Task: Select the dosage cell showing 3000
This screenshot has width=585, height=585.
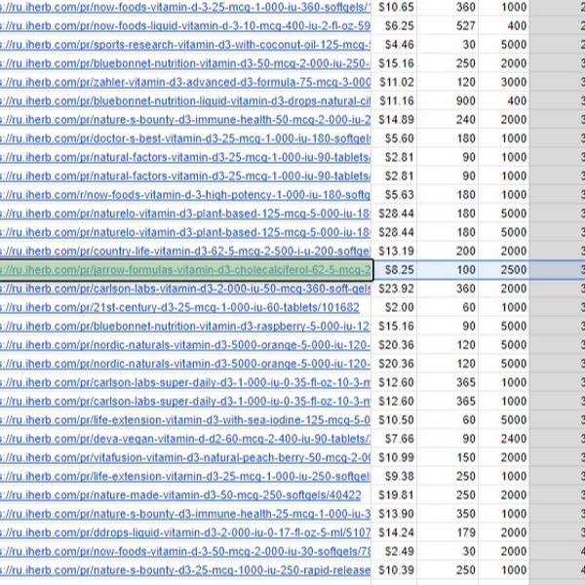Action: point(504,82)
